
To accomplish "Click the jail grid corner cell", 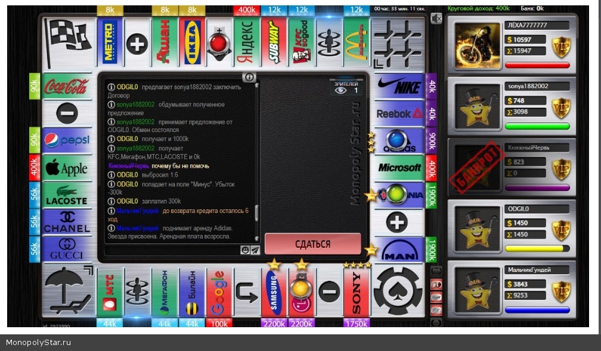I will point(398,43).
